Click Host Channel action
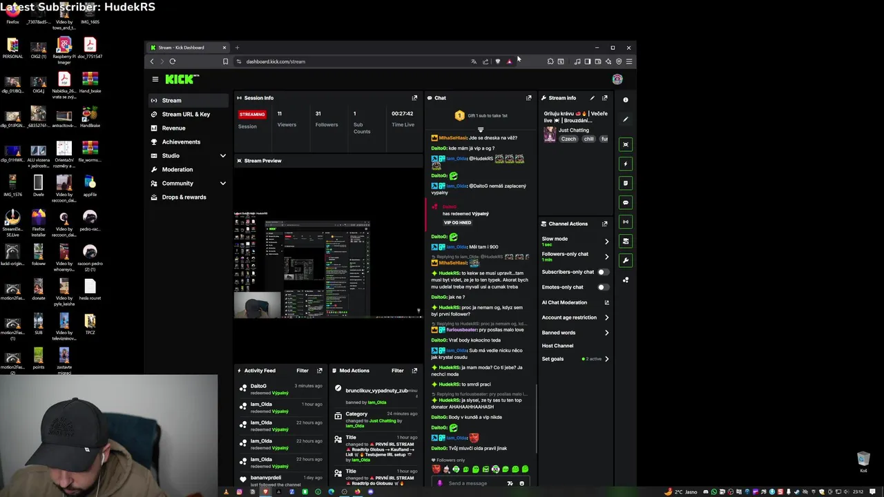The width and height of the screenshot is (884, 497). (558, 346)
